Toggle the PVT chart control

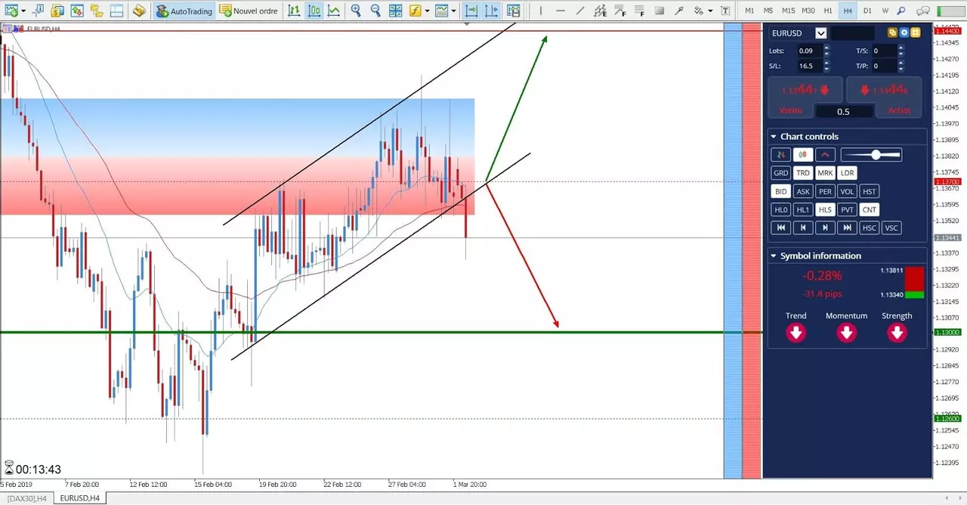pyautogui.click(x=848, y=210)
